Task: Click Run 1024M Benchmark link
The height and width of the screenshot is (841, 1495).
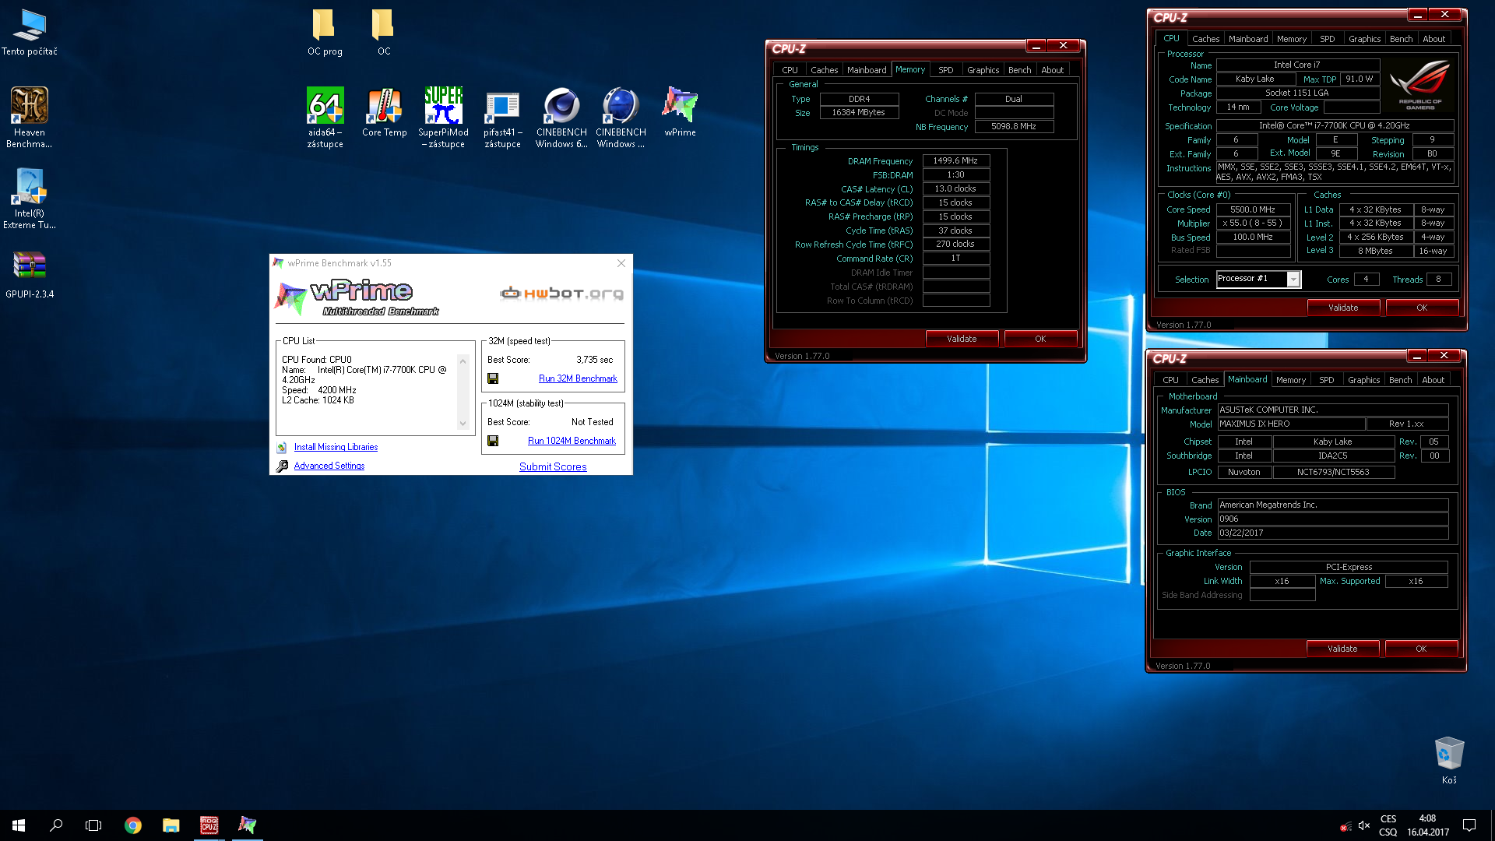Action: (x=572, y=441)
